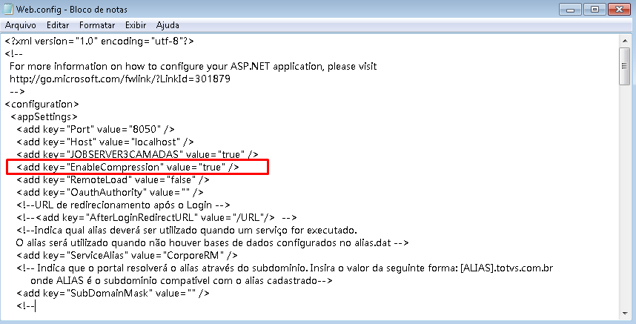Click the [ALIAS].totvs.com.br comment line
The image size is (636, 324).
tap(285, 268)
